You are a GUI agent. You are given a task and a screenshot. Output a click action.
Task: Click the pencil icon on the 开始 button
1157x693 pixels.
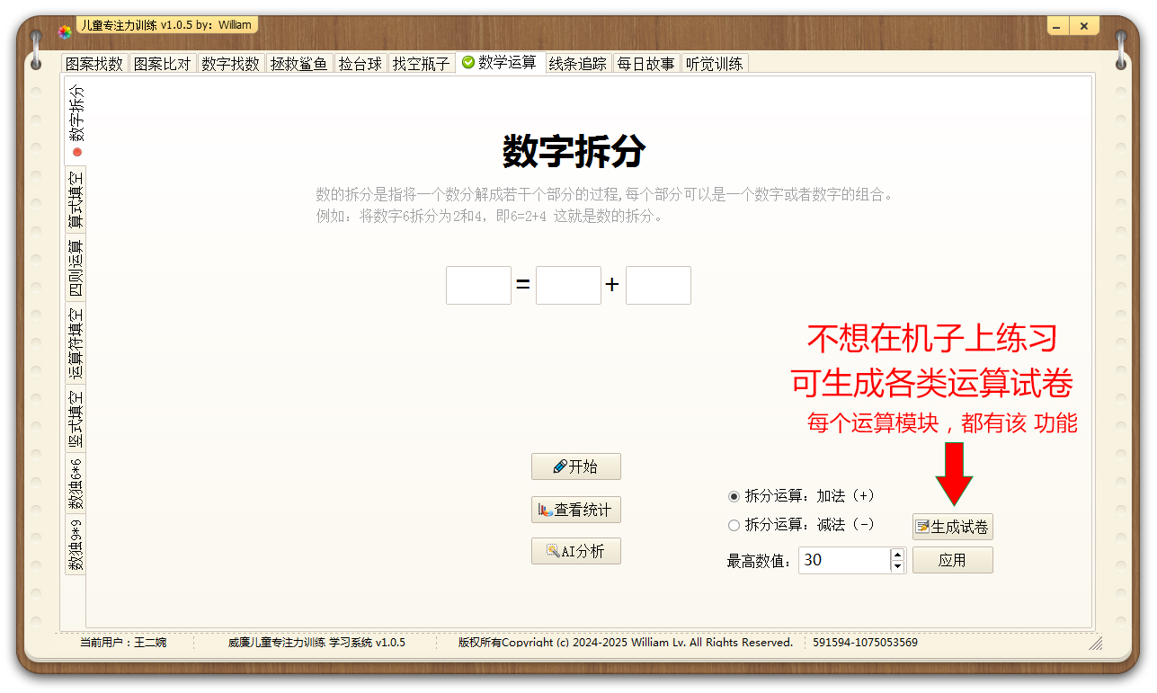562,466
